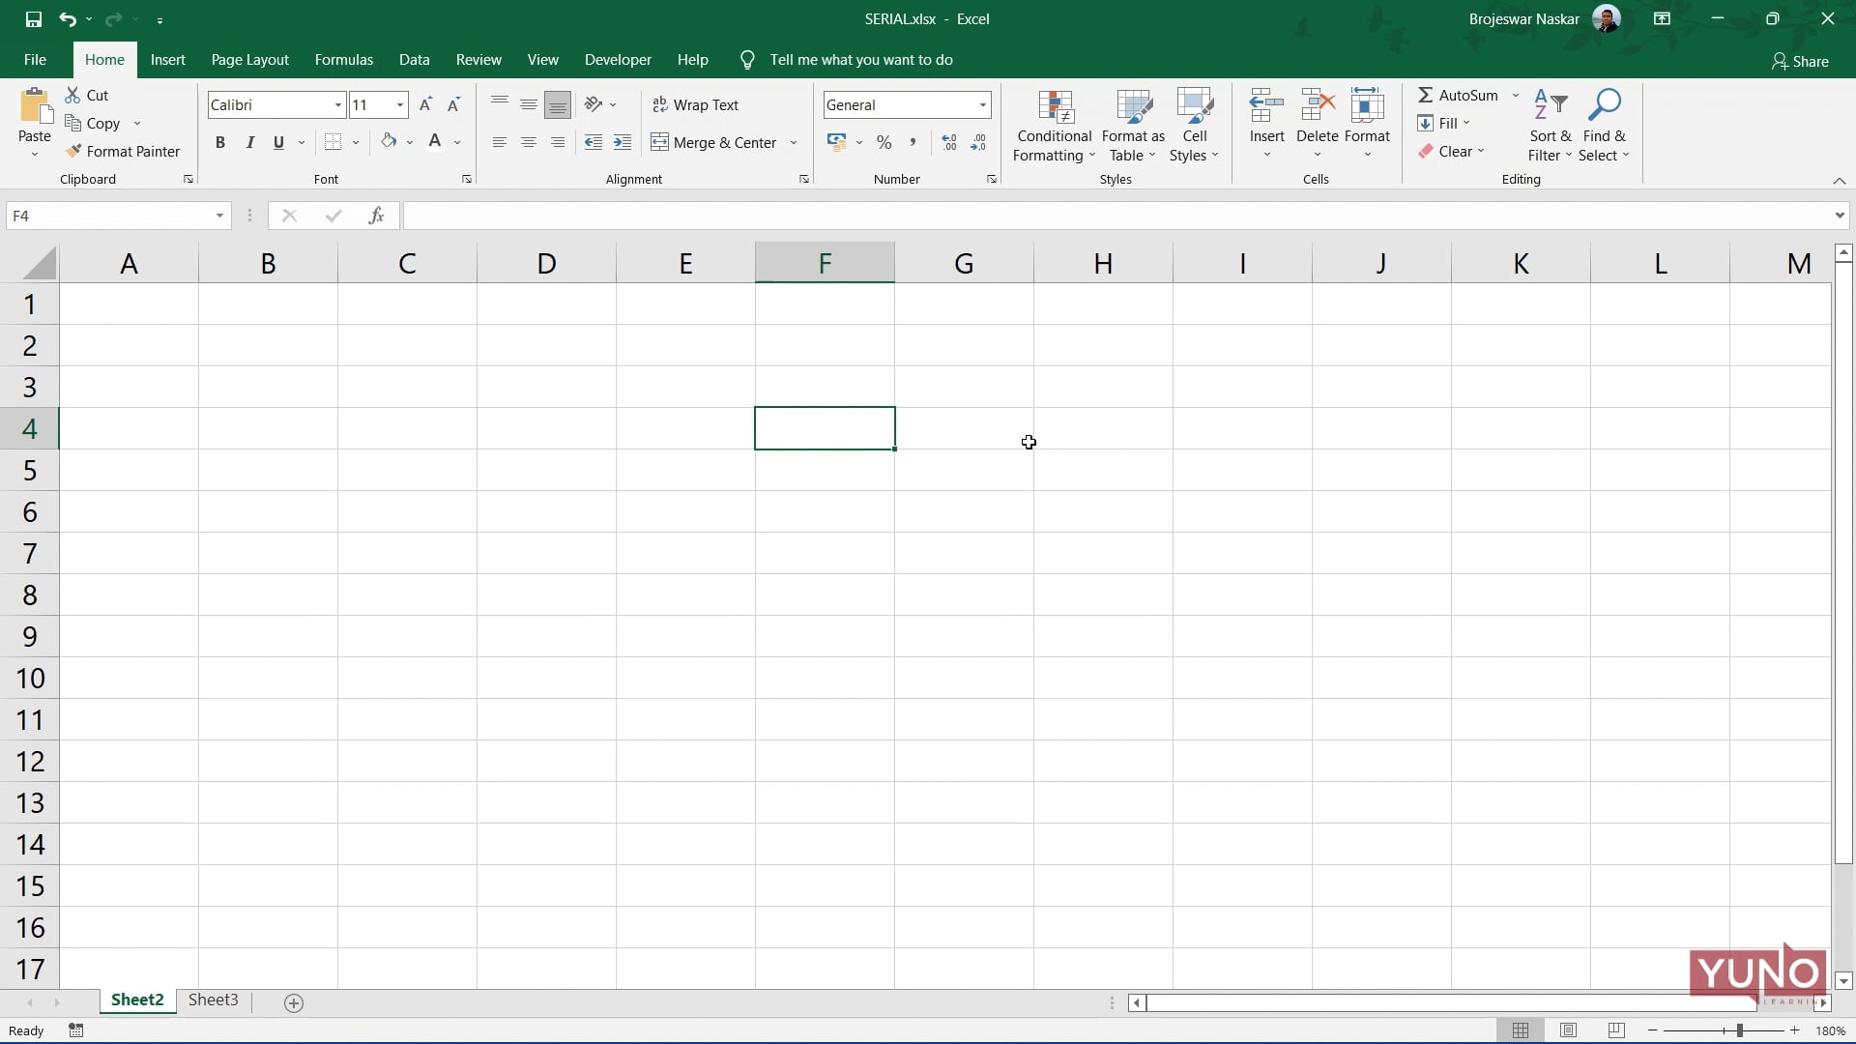
Task: Switch to Insert ribbon tab
Action: pos(168,59)
